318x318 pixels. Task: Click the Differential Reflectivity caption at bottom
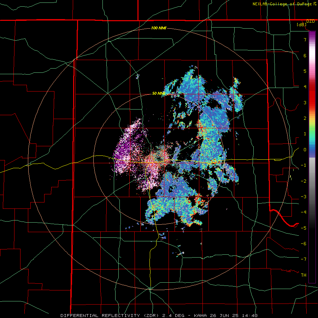(159, 316)
